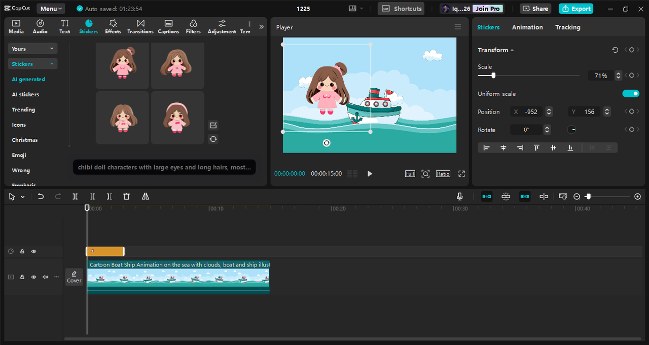The height and width of the screenshot is (345, 649).
Task: Align sticker to horizontal center
Action: point(503,147)
